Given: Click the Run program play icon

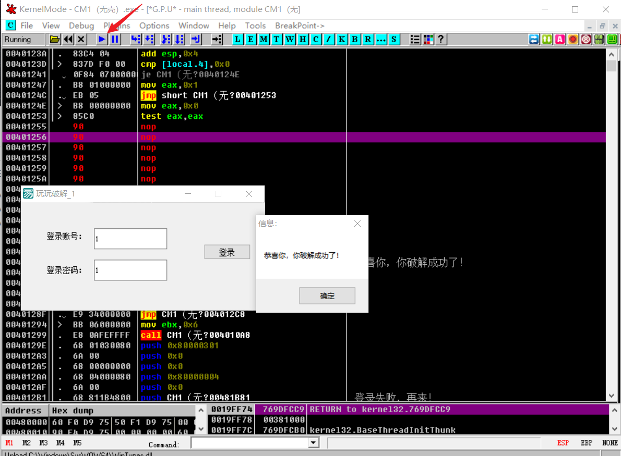Looking at the screenshot, I should (102, 40).
